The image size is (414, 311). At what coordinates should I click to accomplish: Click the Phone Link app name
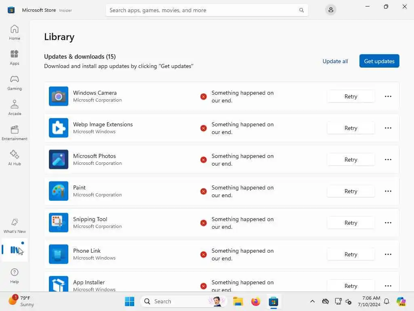[x=87, y=251]
